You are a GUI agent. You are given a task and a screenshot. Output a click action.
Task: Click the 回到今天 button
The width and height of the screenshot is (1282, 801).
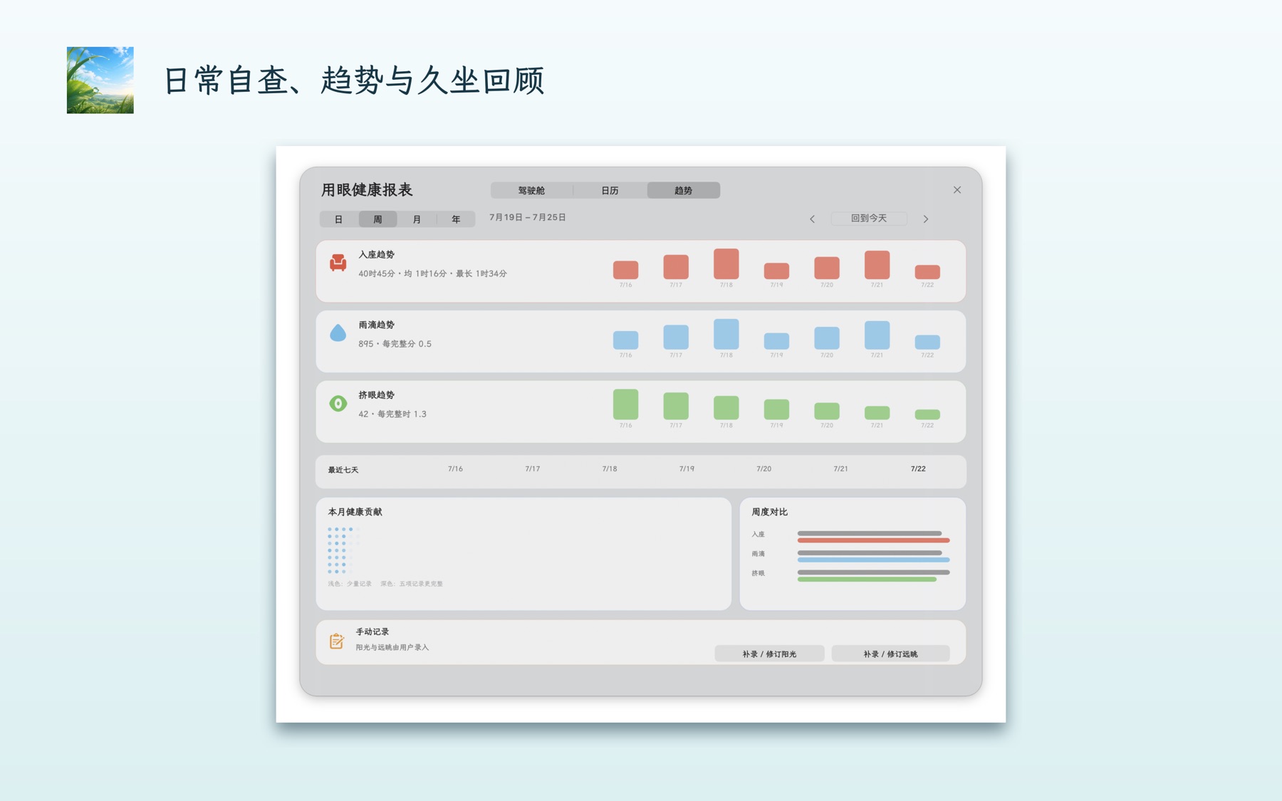869,219
